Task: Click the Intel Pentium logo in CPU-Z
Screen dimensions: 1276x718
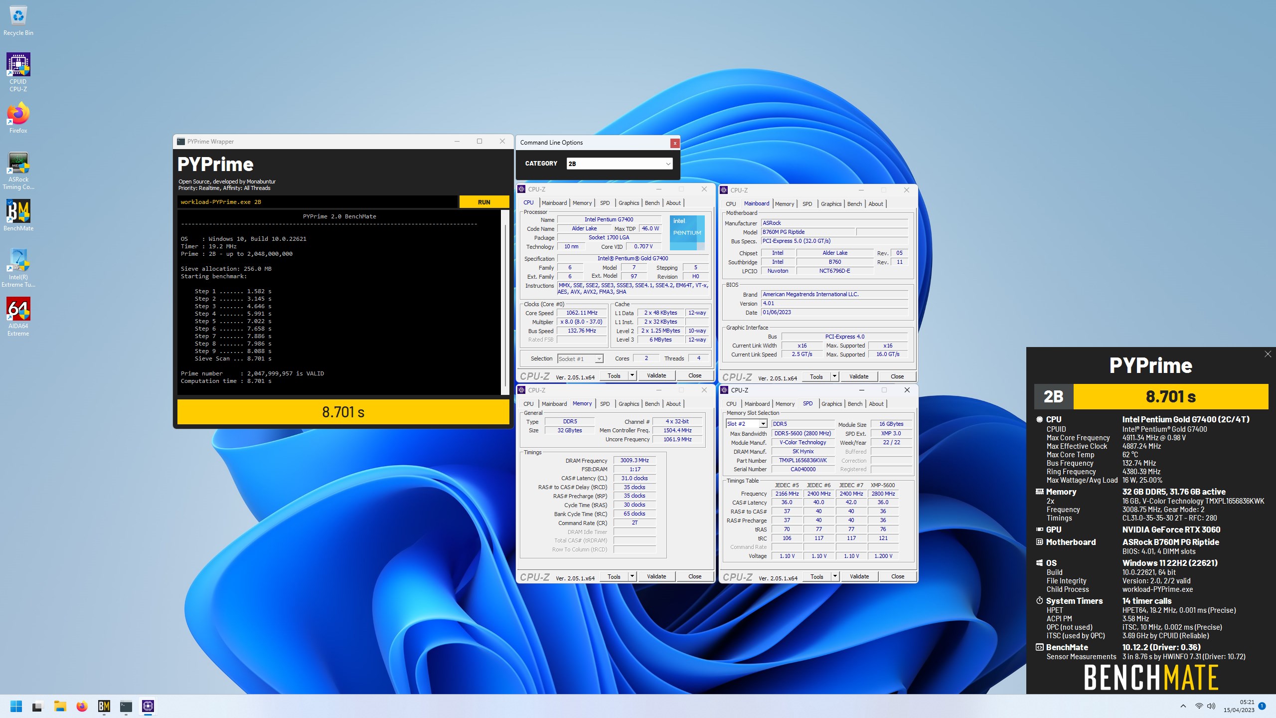Action: click(687, 233)
